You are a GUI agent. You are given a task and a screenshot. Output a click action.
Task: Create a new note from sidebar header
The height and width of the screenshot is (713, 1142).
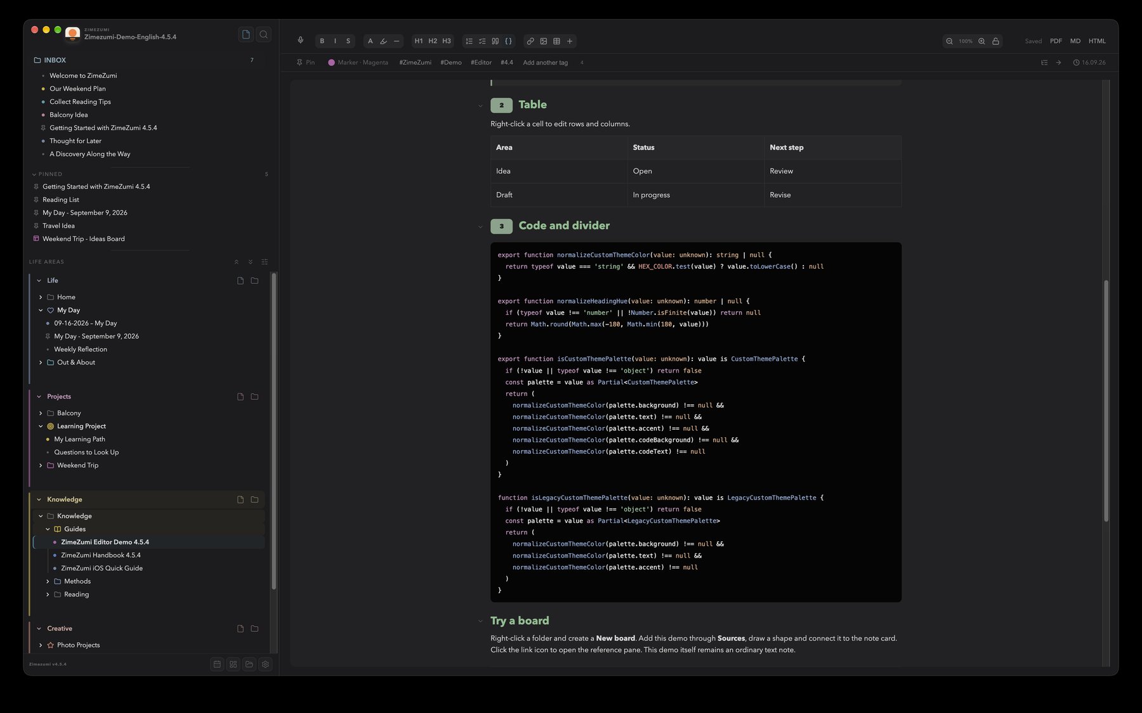(x=246, y=34)
